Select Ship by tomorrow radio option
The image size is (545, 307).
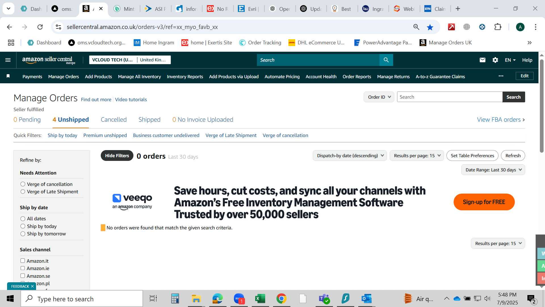pos(23,234)
